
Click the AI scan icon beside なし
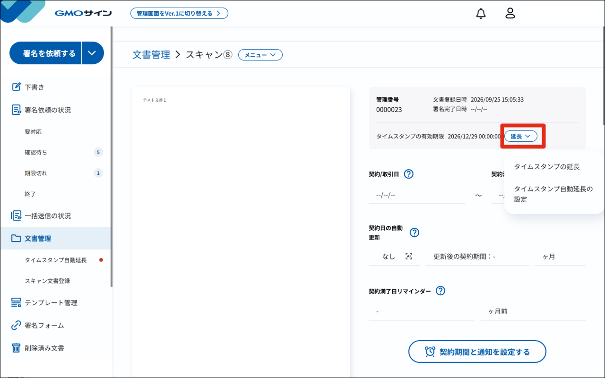coord(409,256)
